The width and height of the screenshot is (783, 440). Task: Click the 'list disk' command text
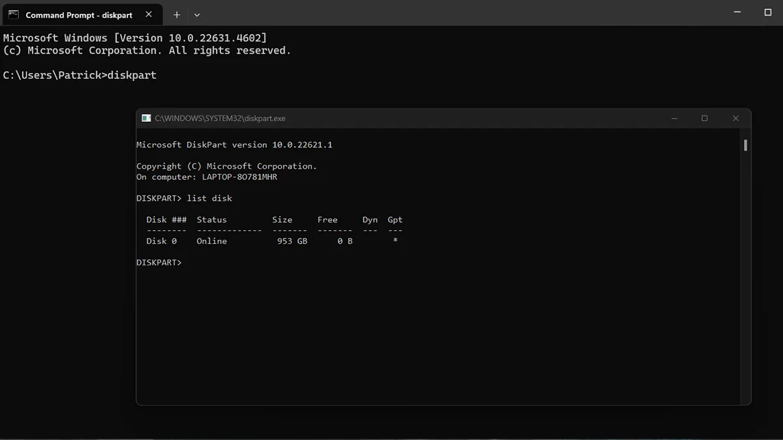click(x=209, y=198)
